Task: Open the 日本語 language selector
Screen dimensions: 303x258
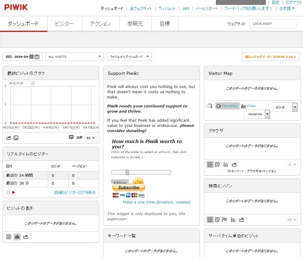Action: click(287, 9)
